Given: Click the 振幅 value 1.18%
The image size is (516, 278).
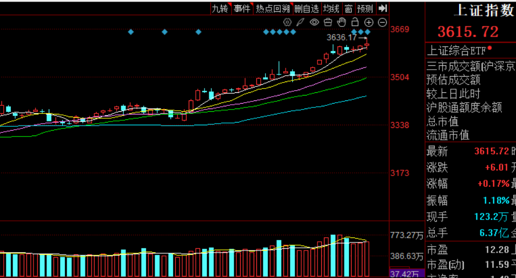Looking at the screenshot, I should click(496, 200).
